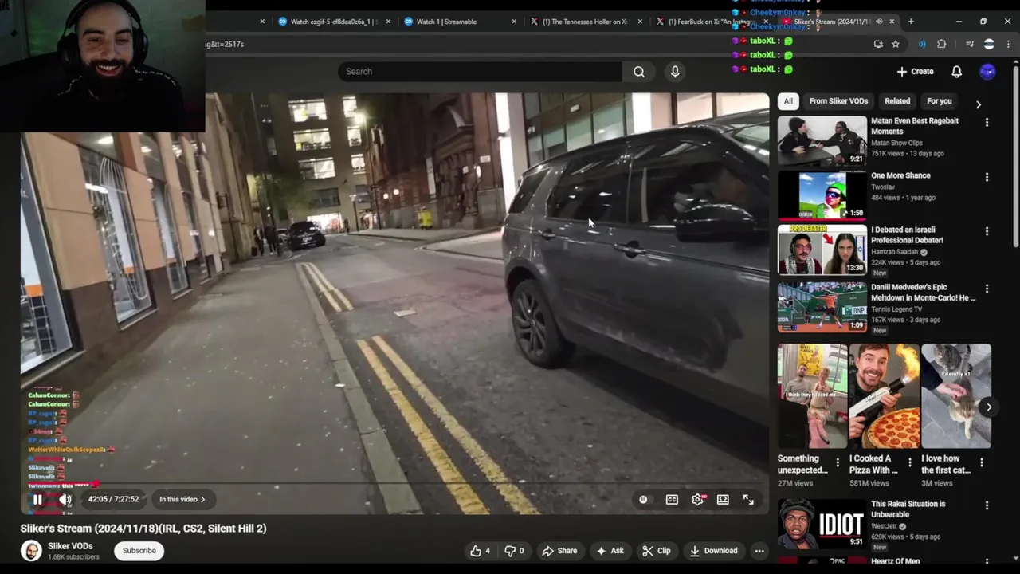The width and height of the screenshot is (1020, 574).
Task: Mute the Sliker's Stream tab via speaker icon
Action: (x=879, y=22)
